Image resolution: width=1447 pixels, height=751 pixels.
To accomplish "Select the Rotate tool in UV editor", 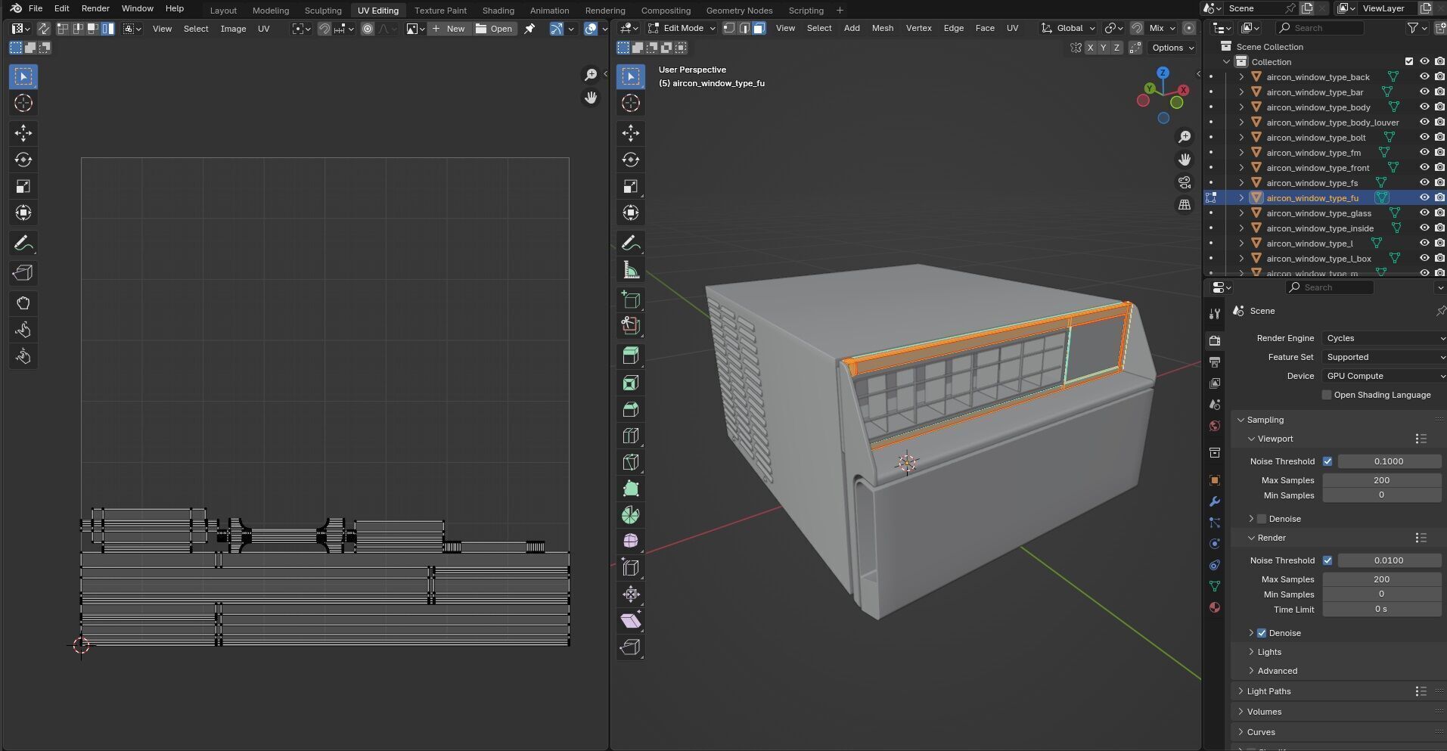I will [23, 160].
